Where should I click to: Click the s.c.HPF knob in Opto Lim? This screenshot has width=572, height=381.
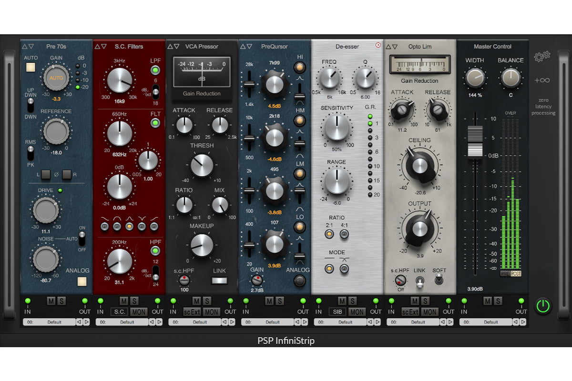[400, 280]
